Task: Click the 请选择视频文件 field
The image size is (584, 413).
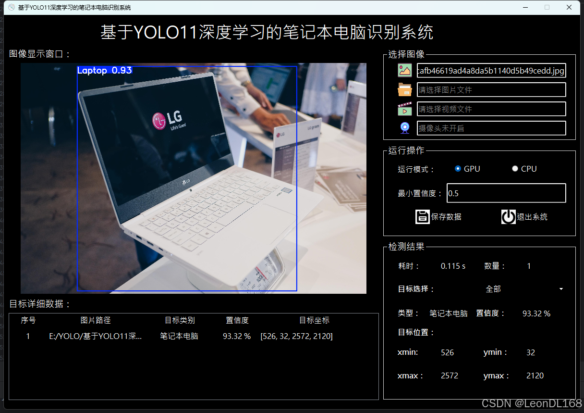Action: [491, 109]
